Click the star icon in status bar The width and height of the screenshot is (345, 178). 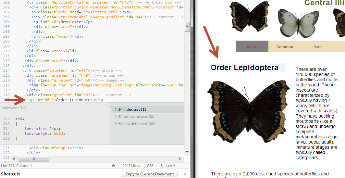click(x=113, y=165)
